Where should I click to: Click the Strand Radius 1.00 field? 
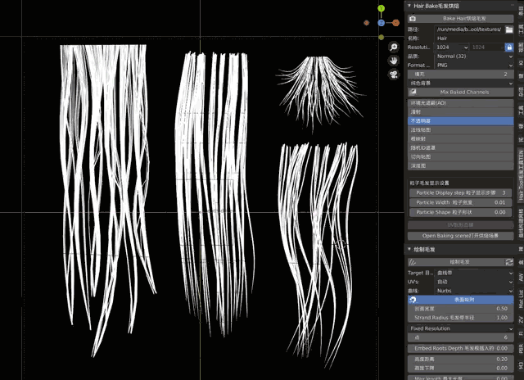coord(461,318)
